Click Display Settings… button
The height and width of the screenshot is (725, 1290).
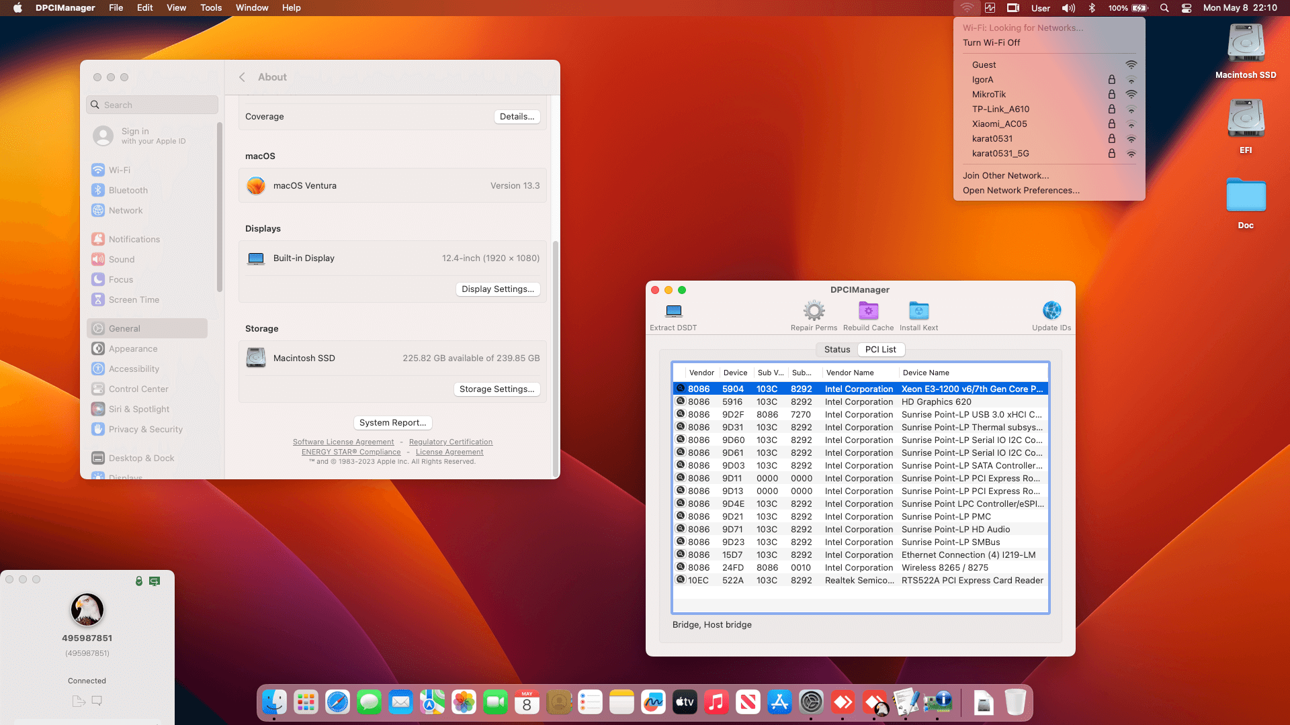point(498,289)
